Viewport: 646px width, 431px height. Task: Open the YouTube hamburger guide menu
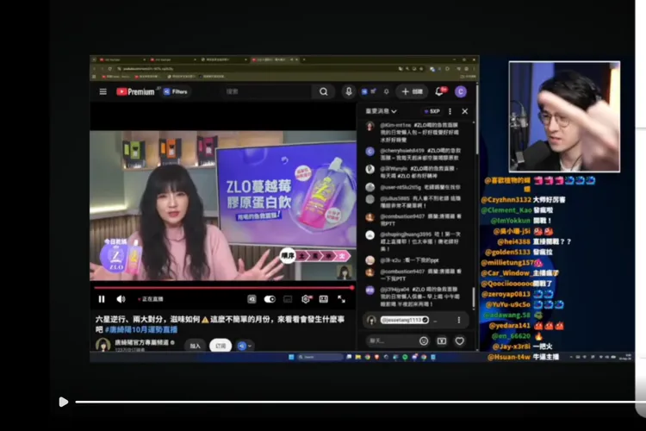(x=103, y=91)
